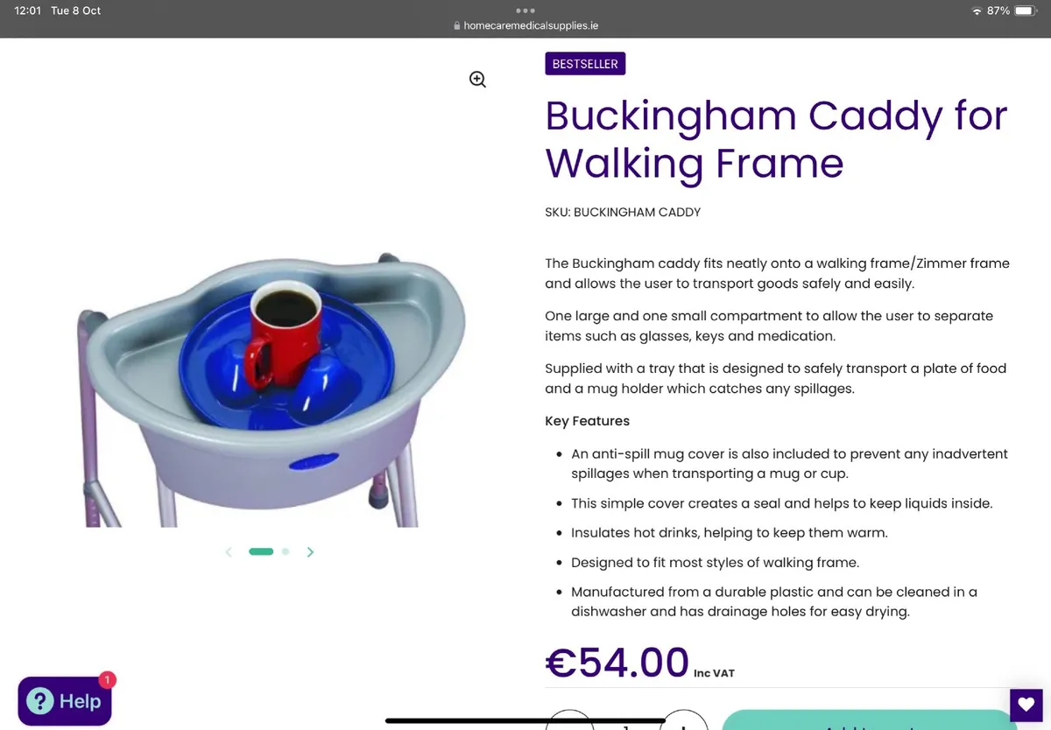1051x730 pixels.
Task: Tap the homecaremedicalsupplies.ie address bar
Action: [x=525, y=25]
